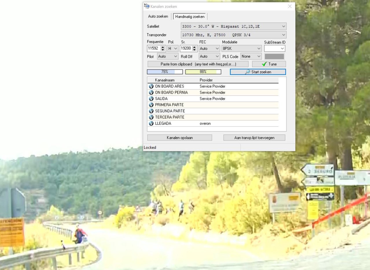The width and height of the screenshot is (370, 270).
Task: Click the 88% signal quality bar
Action: pyautogui.click(x=203, y=72)
